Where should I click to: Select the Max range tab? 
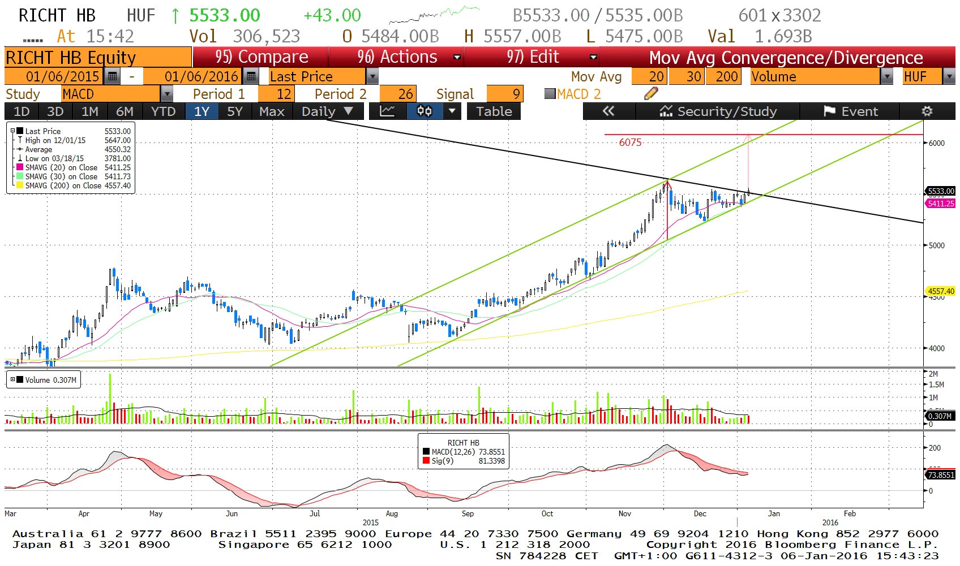(272, 111)
